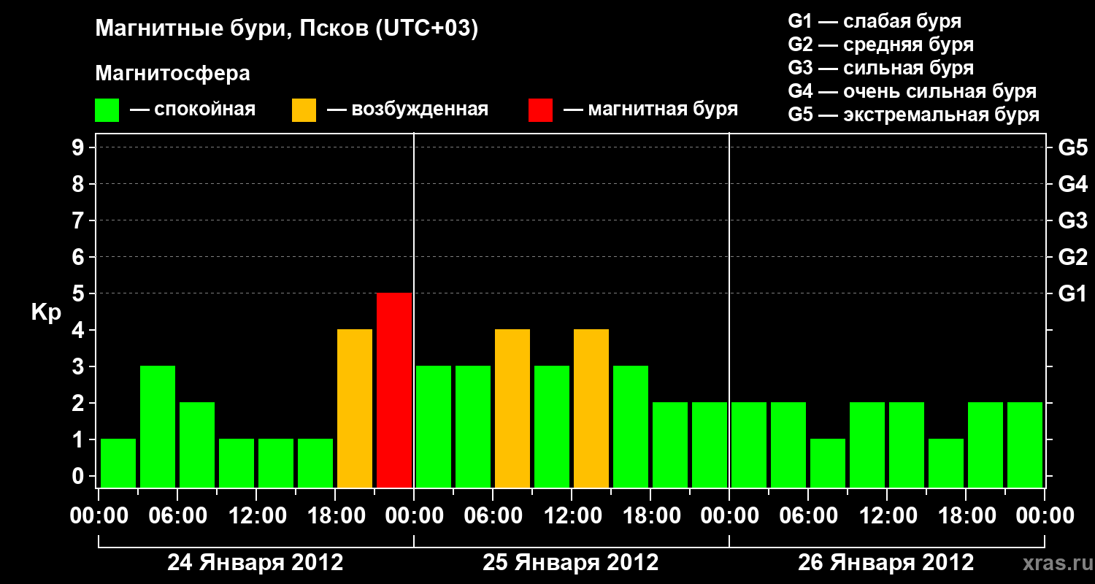This screenshot has height=584, width=1095.
Task: Click the '— магнитная буря' legend label
Action: click(650, 110)
